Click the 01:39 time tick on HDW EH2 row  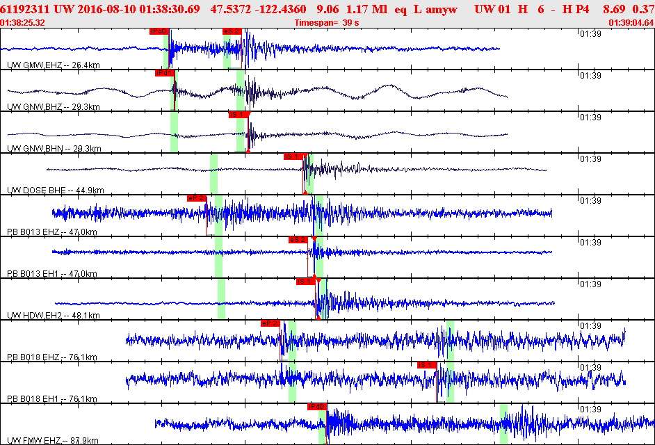(590, 284)
